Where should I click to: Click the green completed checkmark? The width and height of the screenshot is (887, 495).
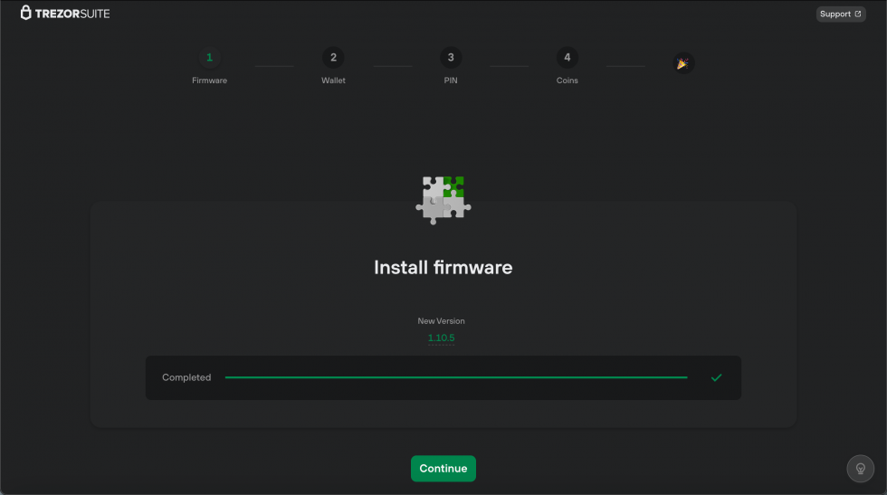[716, 377]
